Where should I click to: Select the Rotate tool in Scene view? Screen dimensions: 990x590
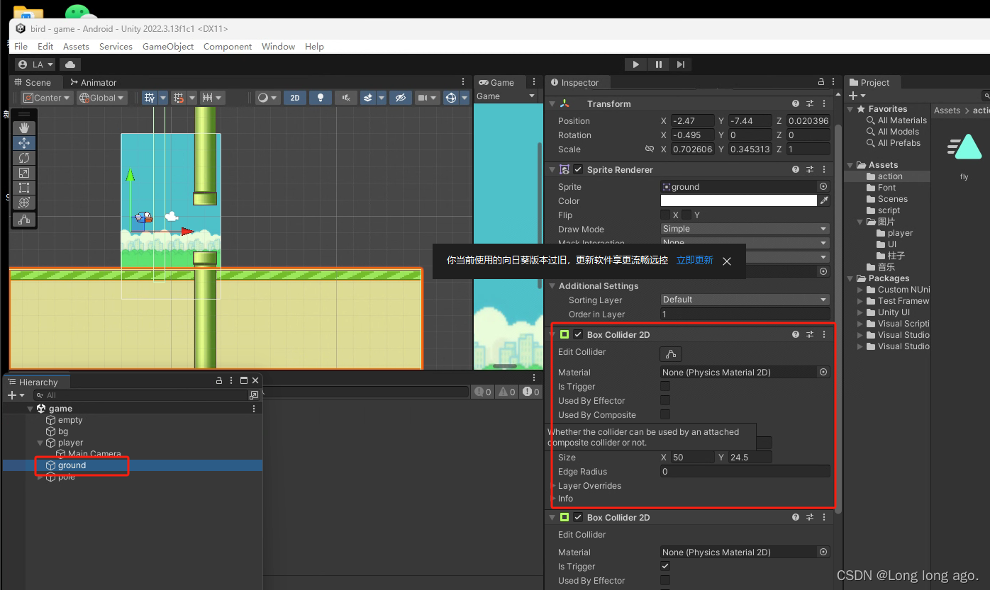point(24,157)
